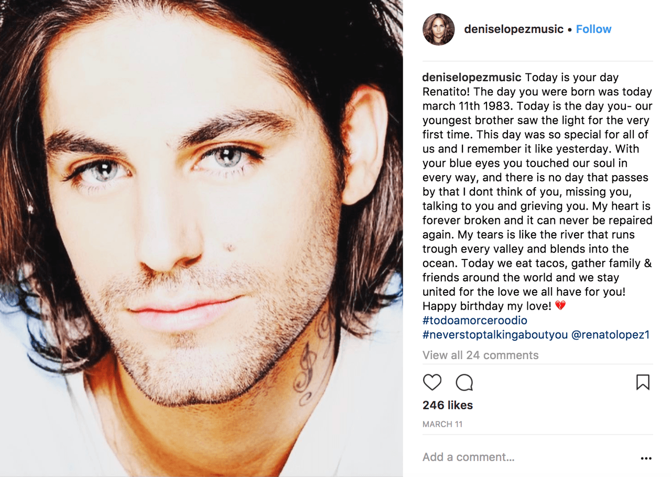Open the #neverstoptalkingaboutyou hashtag
Screen dimensions: 671x477
coord(495,334)
